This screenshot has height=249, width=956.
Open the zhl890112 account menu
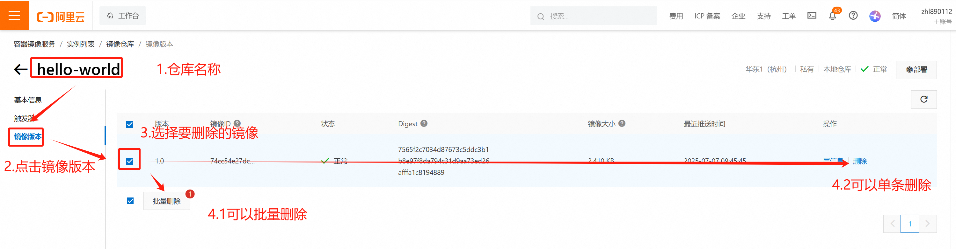coord(936,16)
